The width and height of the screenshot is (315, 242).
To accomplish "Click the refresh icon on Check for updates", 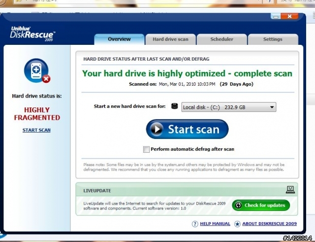I will [238, 205].
